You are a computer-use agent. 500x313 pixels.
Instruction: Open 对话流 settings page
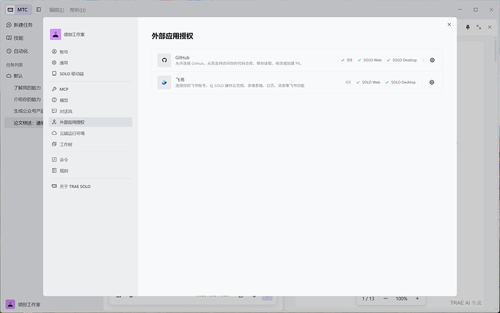pos(91,112)
